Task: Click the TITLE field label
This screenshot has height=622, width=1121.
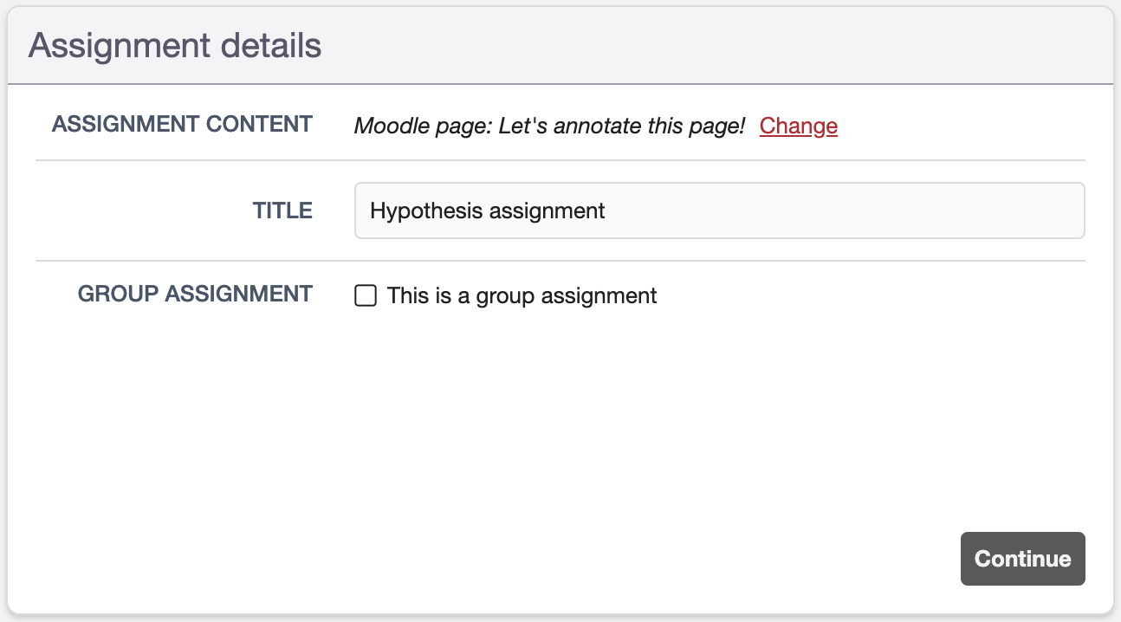Action: (282, 211)
